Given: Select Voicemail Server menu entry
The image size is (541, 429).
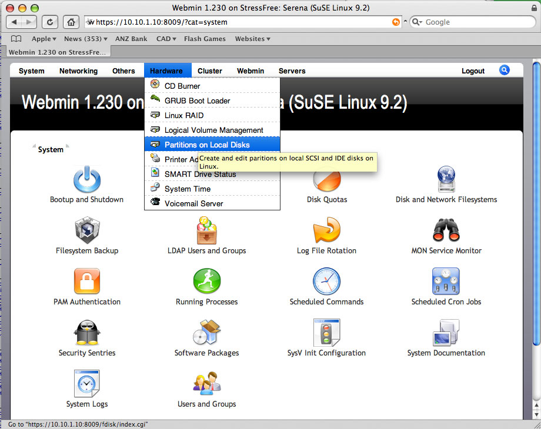Looking at the screenshot, I should (212, 203).
